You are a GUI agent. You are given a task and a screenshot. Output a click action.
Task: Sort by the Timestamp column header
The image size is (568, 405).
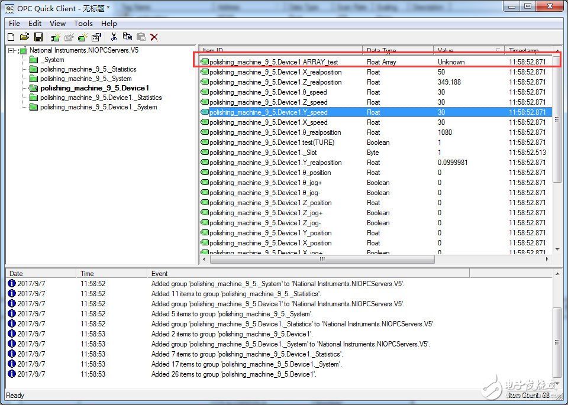(x=529, y=50)
